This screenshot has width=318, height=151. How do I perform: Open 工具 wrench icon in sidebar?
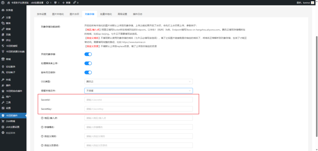pyautogui.click(x=3, y=103)
